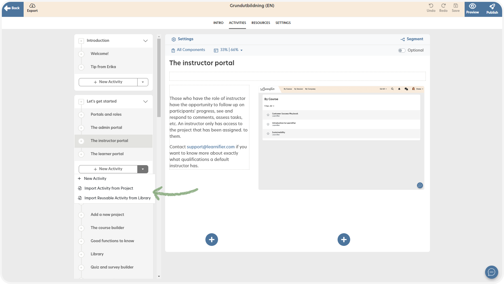Screen dimensions: 504x284
Task: Open the chat bubble support widget
Action: click(491, 272)
